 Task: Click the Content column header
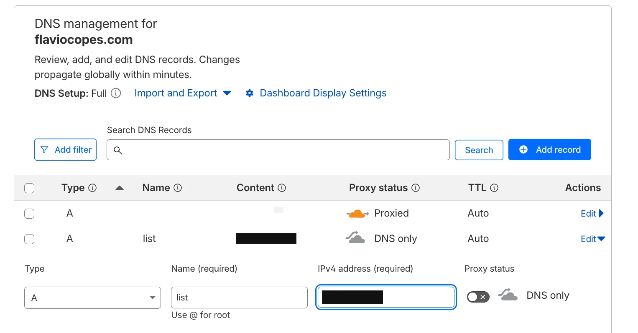(x=255, y=188)
